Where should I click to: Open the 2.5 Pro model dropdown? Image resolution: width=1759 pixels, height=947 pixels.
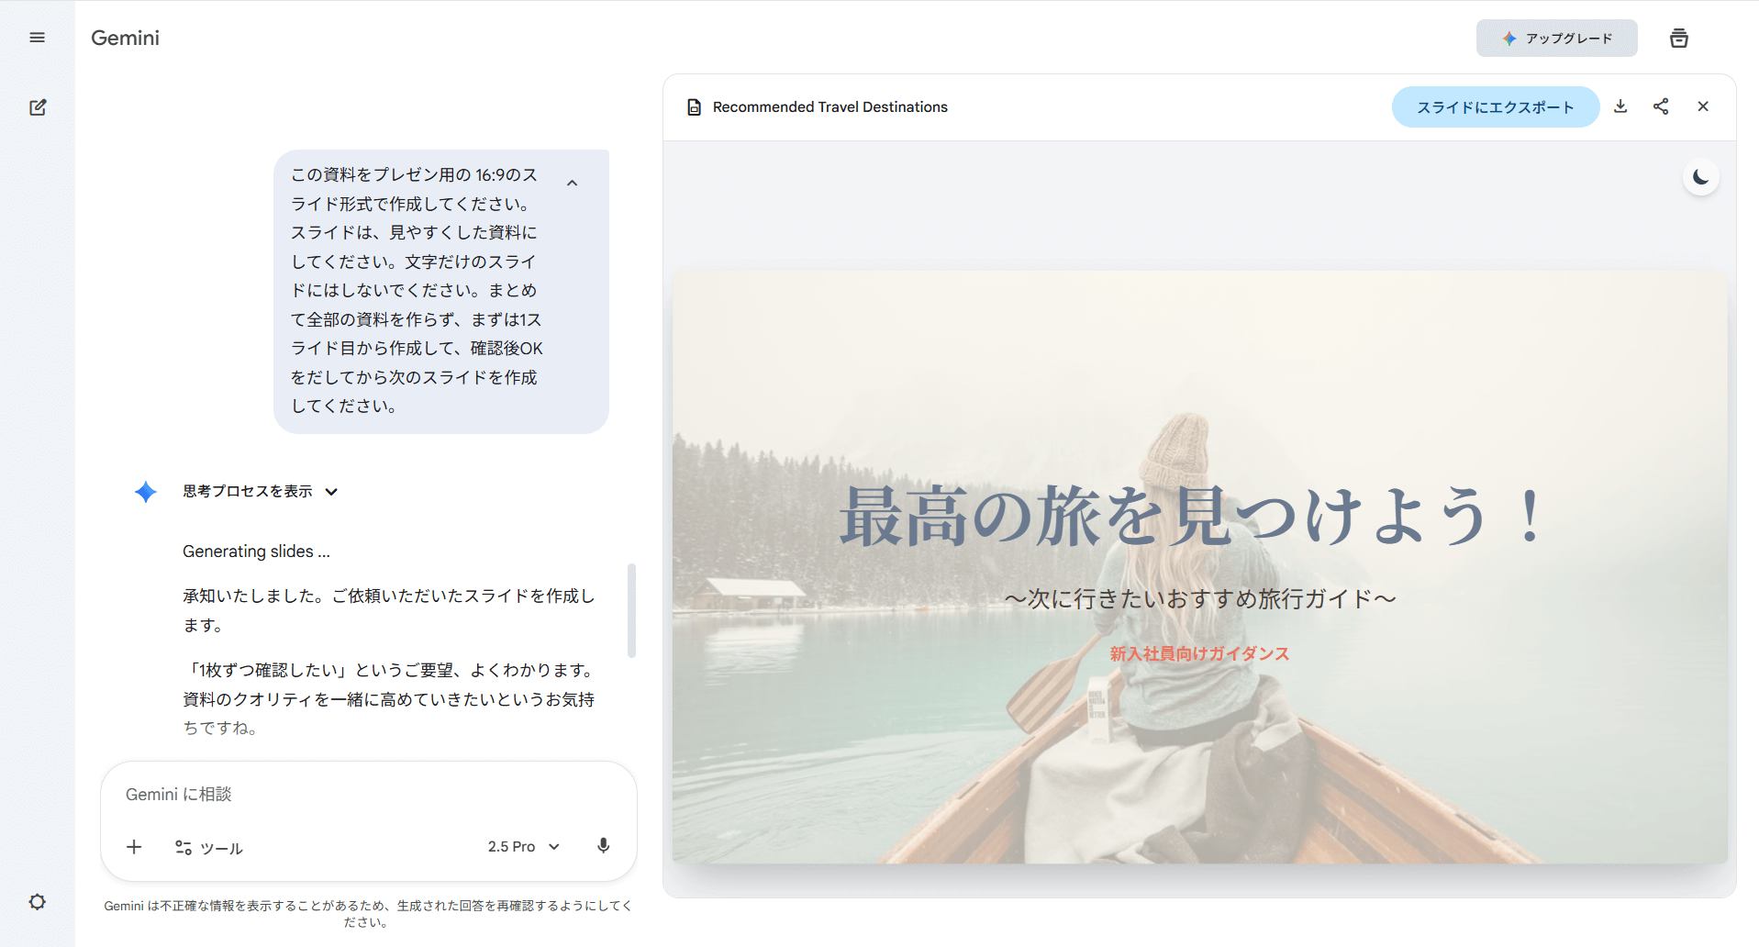pyautogui.click(x=523, y=847)
